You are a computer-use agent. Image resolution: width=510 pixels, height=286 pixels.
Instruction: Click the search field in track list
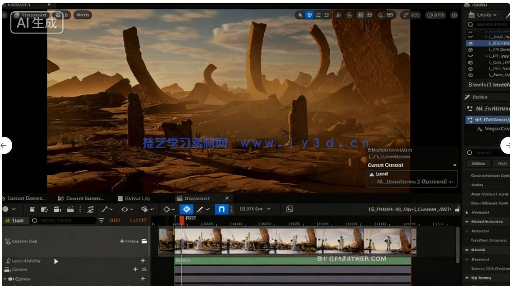coord(63,221)
